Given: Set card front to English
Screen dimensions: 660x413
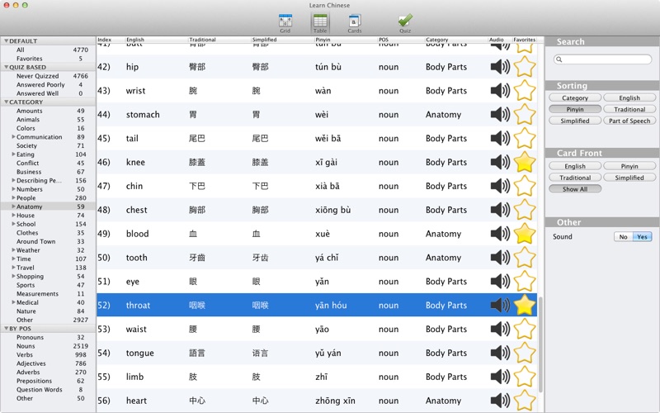Looking at the screenshot, I should point(575,166).
